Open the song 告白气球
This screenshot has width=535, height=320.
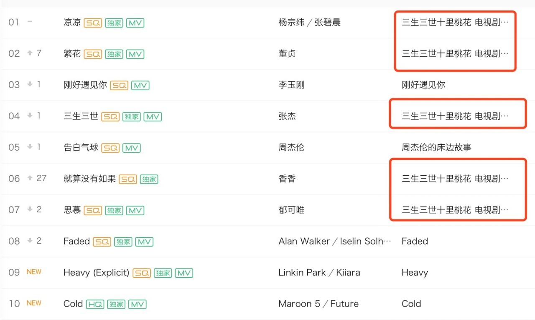(81, 148)
